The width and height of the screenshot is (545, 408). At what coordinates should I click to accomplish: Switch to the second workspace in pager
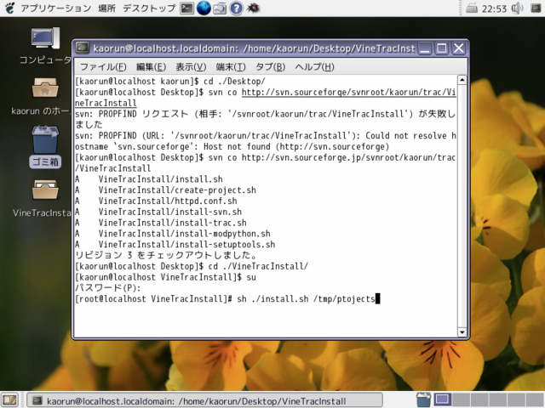tap(461, 400)
